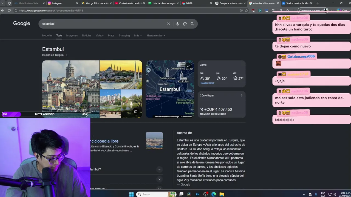Close the MEGA tab
Image resolution: width=351 pixels, height=197 pixels.
211,3
